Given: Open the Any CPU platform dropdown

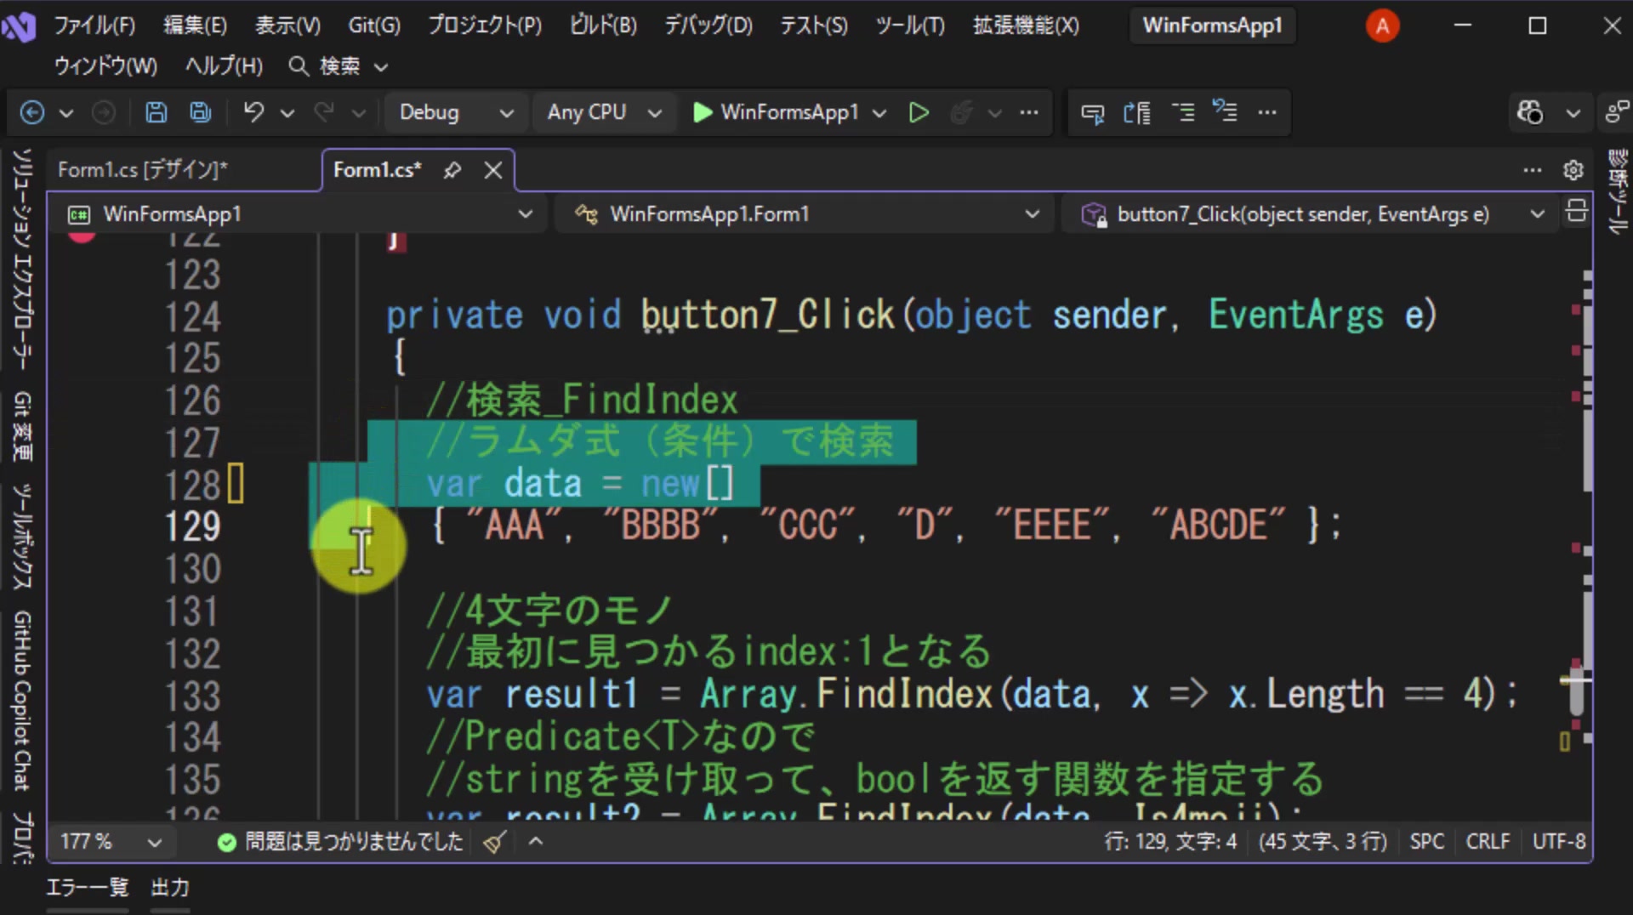Looking at the screenshot, I should (604, 112).
